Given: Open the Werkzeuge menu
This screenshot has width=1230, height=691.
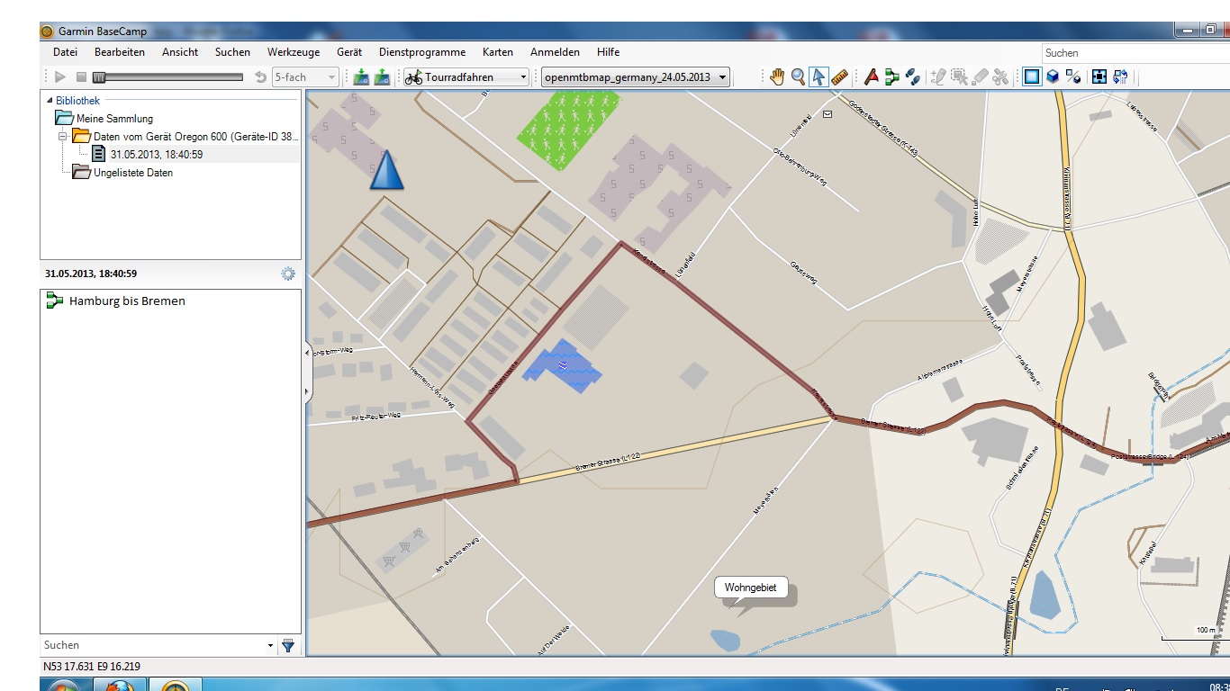Looking at the screenshot, I should click(x=294, y=52).
